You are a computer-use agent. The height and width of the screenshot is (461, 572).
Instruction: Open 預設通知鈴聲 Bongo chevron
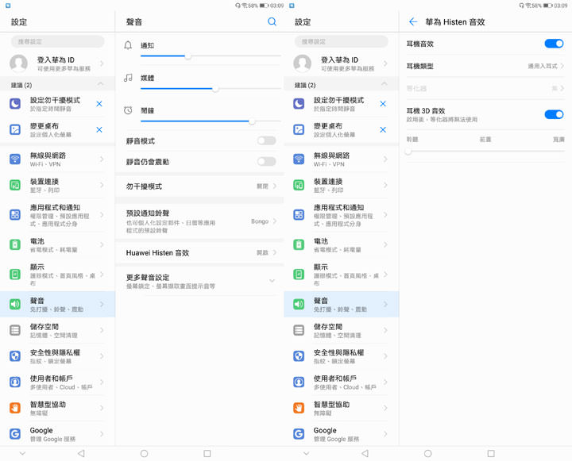[x=275, y=221]
